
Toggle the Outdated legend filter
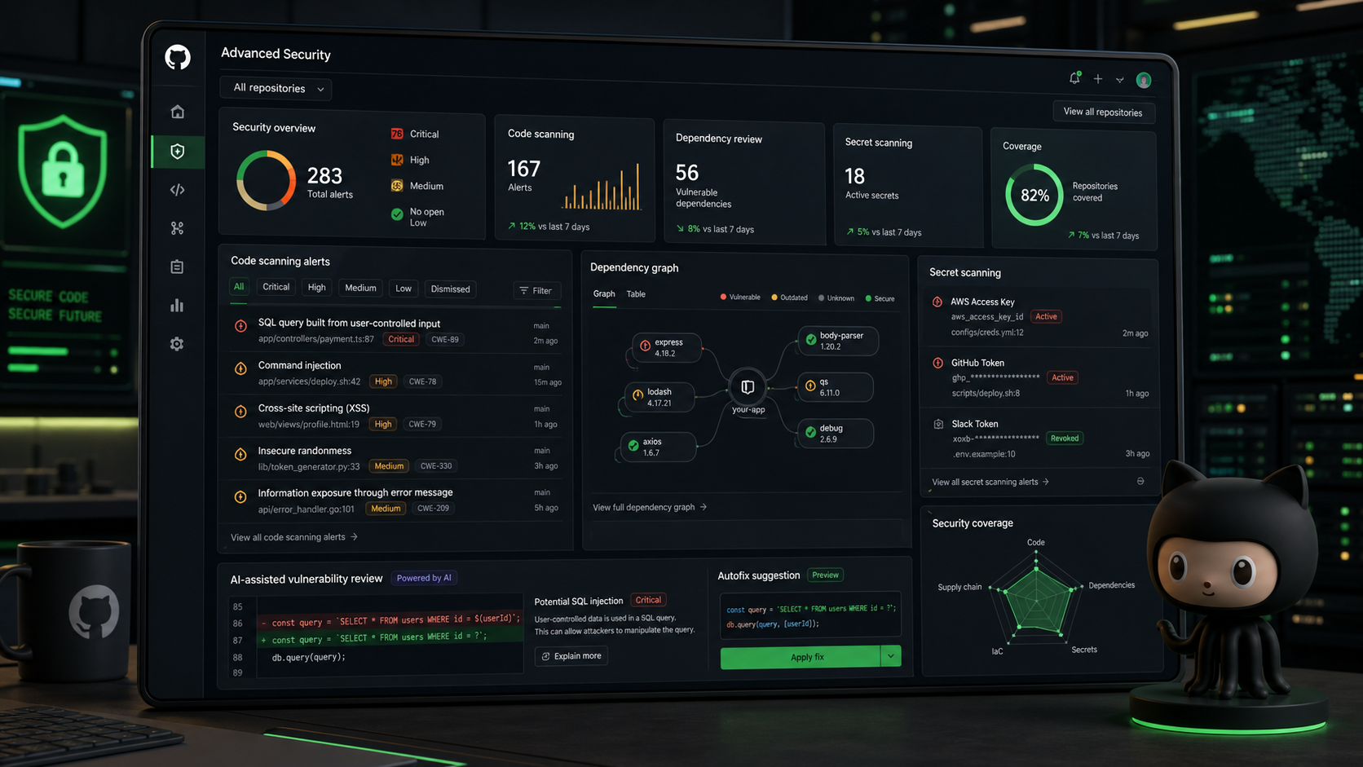coord(789,298)
